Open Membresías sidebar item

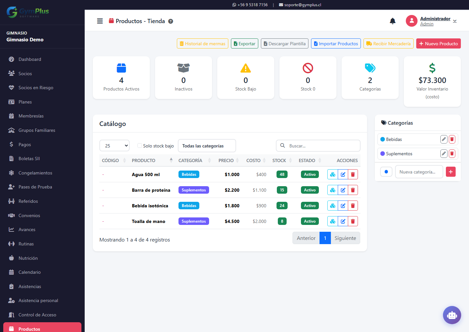[x=42, y=116]
